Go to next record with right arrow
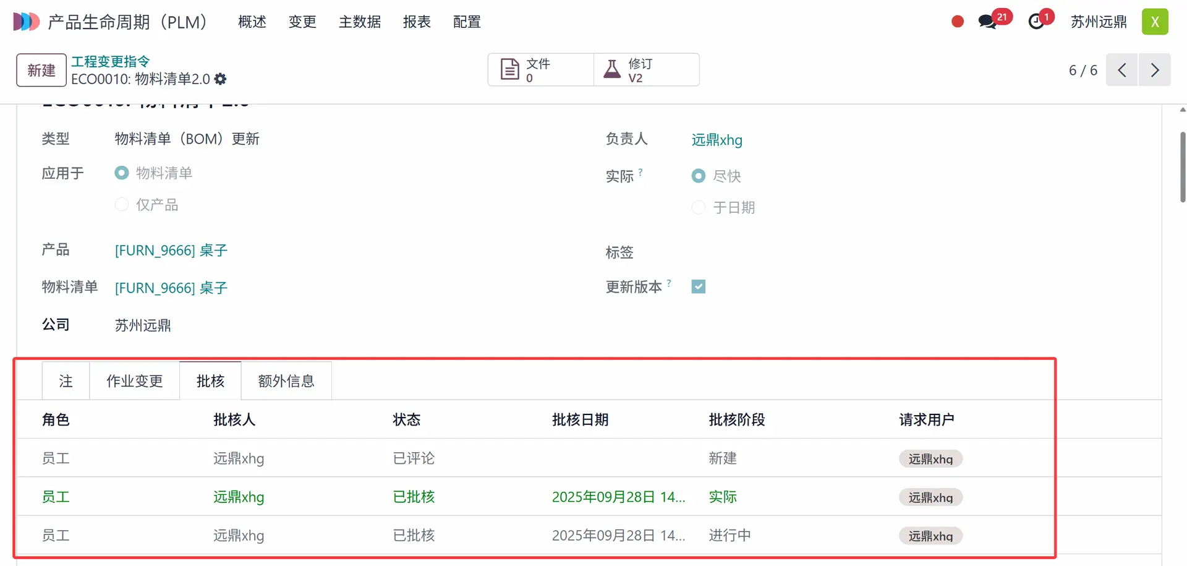This screenshot has height=566, width=1187. (x=1154, y=70)
